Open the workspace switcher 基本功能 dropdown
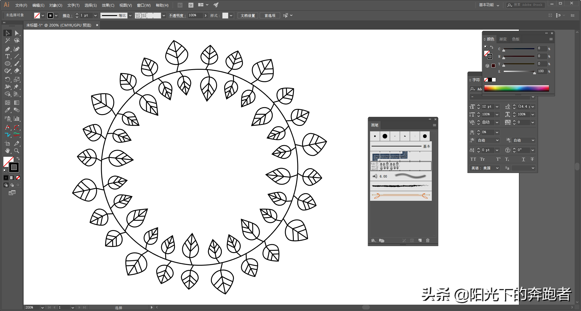This screenshot has height=311, width=581. 489,5
